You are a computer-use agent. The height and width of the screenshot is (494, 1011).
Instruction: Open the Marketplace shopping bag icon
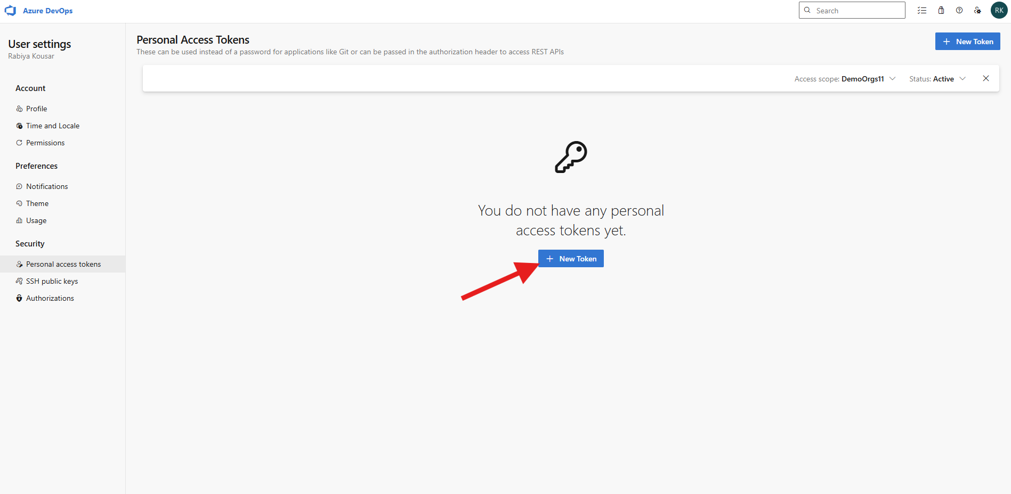941,10
